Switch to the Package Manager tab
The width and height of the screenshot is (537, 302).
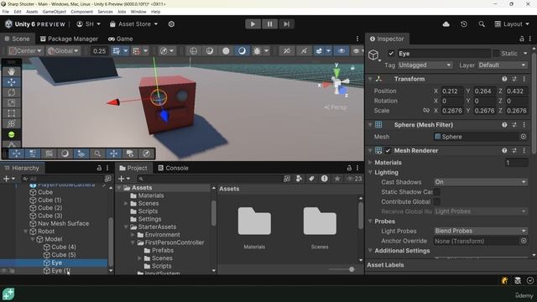click(x=69, y=39)
